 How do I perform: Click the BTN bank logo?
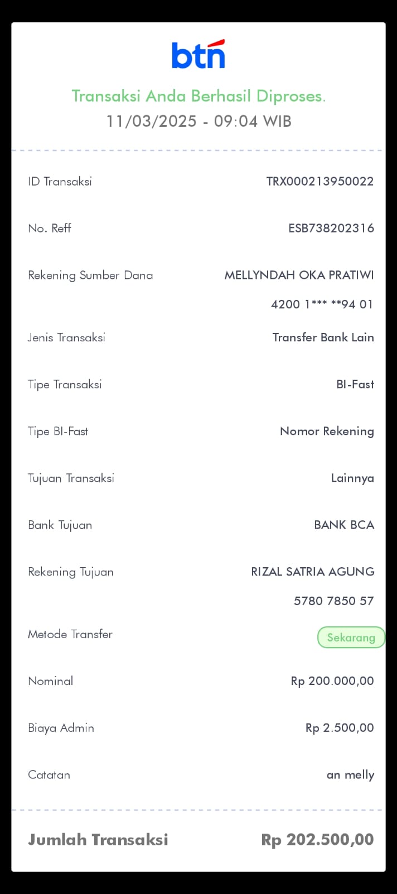tap(198, 55)
